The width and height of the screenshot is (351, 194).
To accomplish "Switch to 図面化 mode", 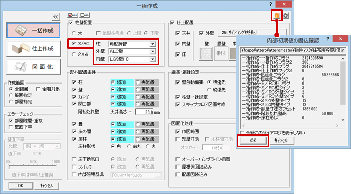I will tap(33, 67).
